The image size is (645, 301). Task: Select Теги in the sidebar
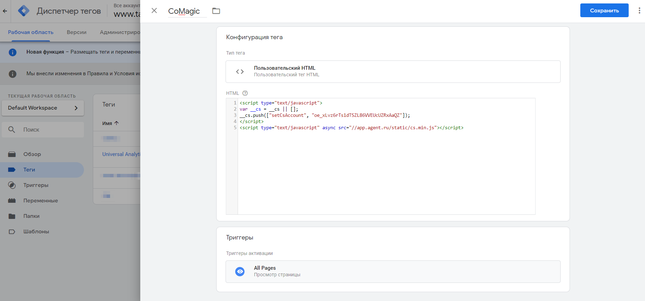point(42,170)
